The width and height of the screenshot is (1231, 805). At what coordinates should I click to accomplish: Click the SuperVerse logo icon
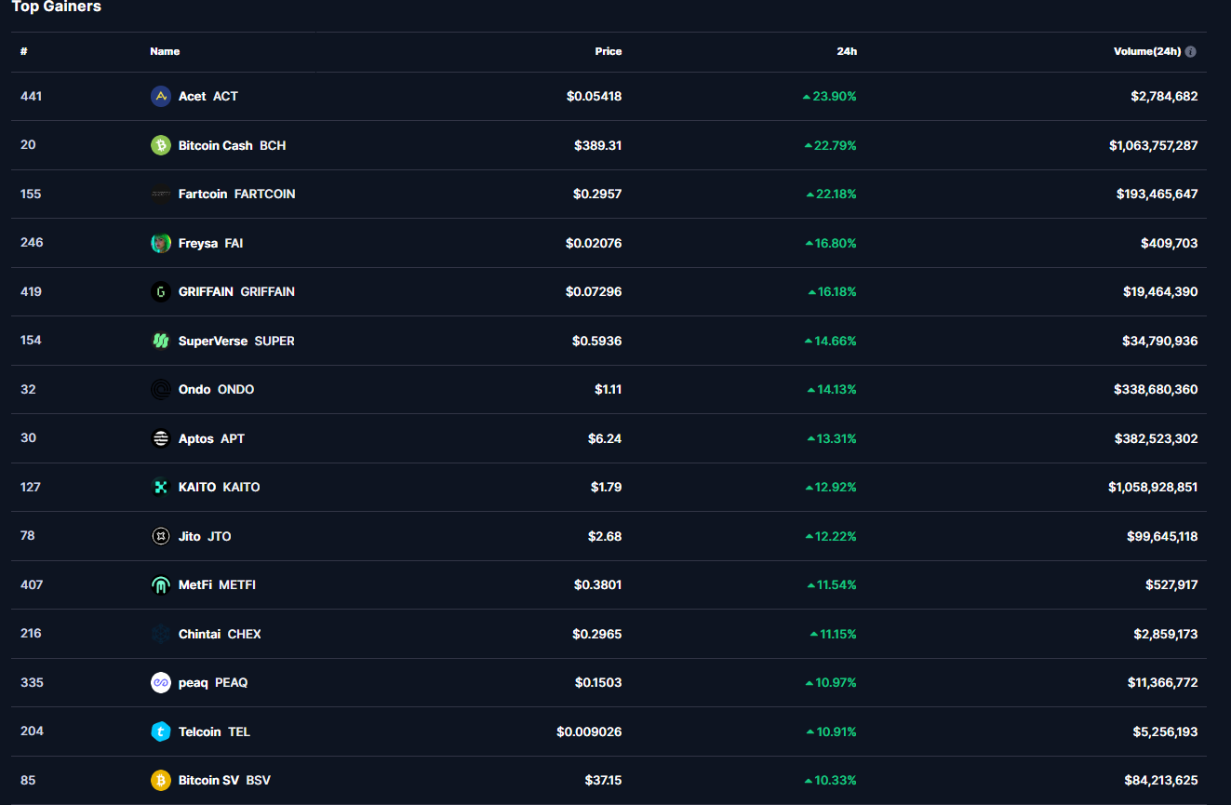pyautogui.click(x=161, y=341)
